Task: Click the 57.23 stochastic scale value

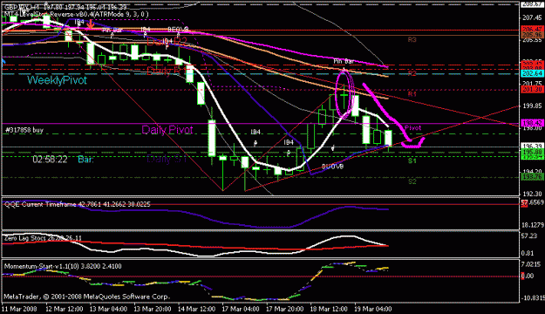Action: [x=529, y=236]
